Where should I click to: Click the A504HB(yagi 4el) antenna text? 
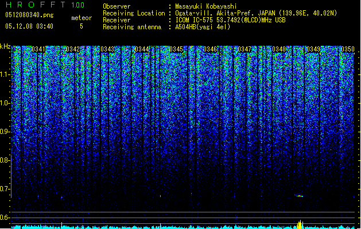203,27
